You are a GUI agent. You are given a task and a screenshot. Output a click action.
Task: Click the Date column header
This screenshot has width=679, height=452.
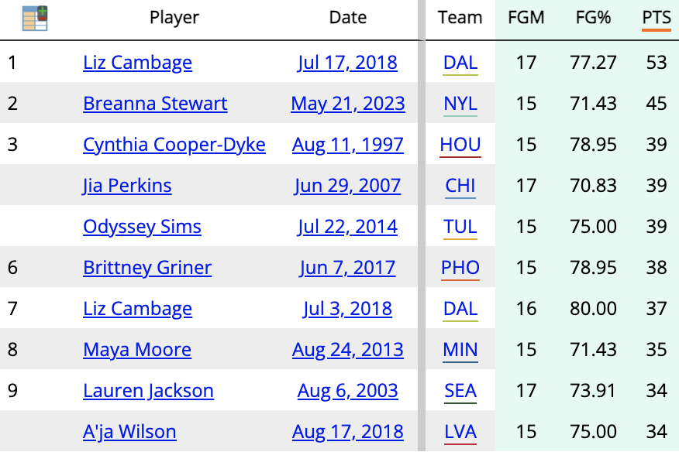point(347,18)
